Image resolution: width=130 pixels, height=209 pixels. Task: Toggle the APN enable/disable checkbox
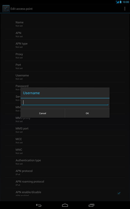[x=119, y=193]
